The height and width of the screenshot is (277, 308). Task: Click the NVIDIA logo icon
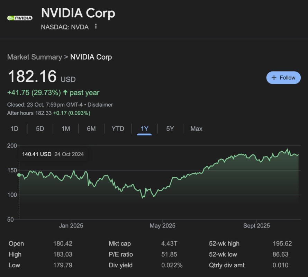(20, 18)
